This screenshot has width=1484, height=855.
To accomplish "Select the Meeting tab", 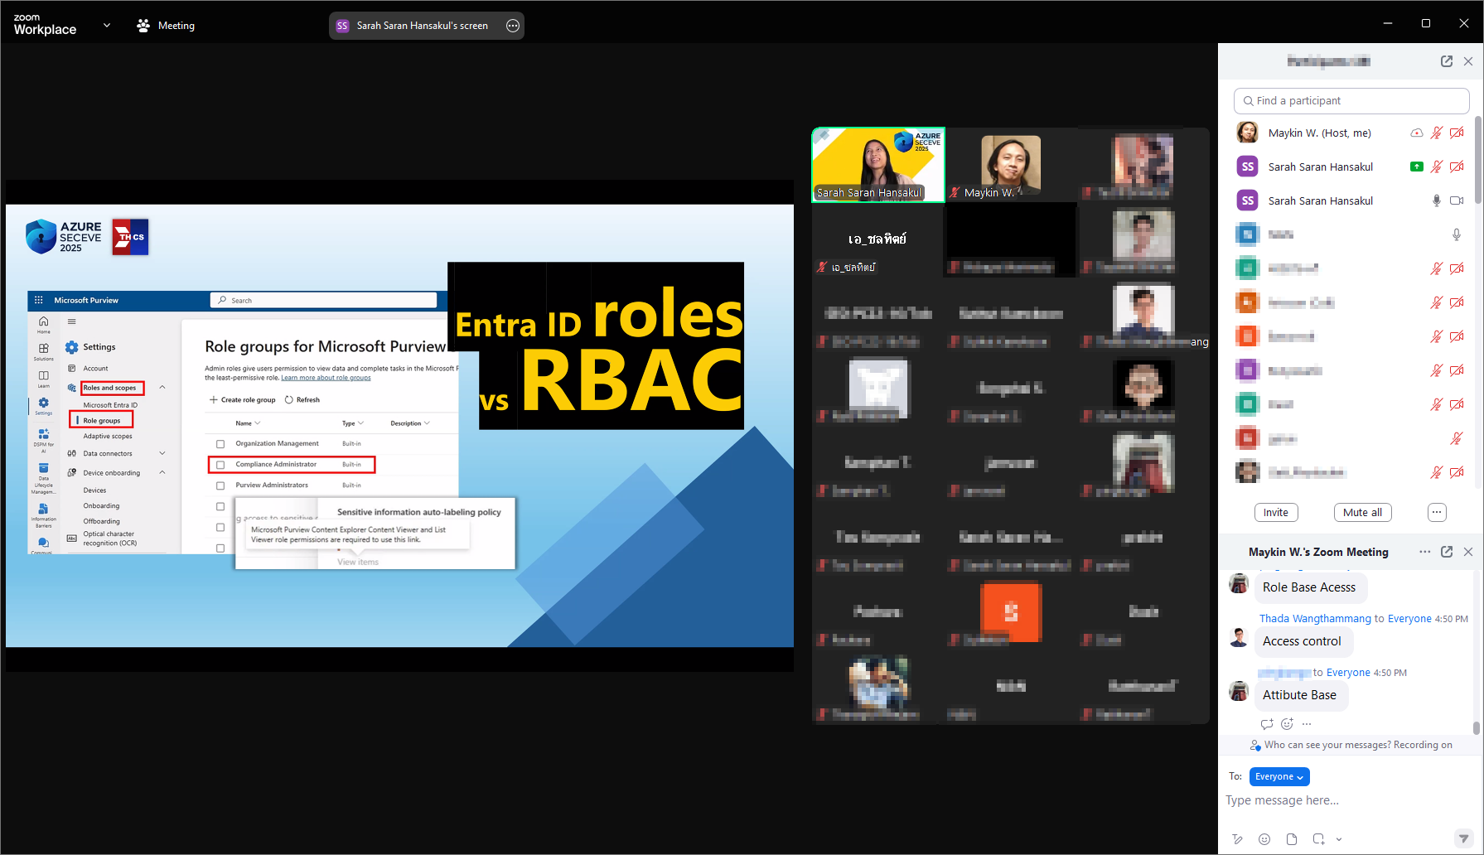I will click(166, 26).
